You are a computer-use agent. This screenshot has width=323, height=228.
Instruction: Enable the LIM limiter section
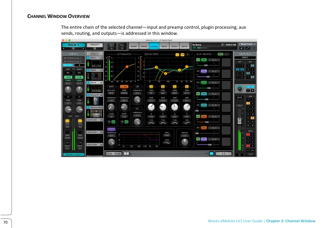pos(137,86)
